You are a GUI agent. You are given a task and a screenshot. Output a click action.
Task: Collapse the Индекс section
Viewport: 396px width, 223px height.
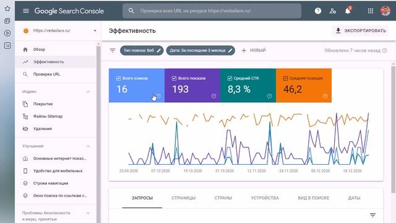tap(88, 92)
